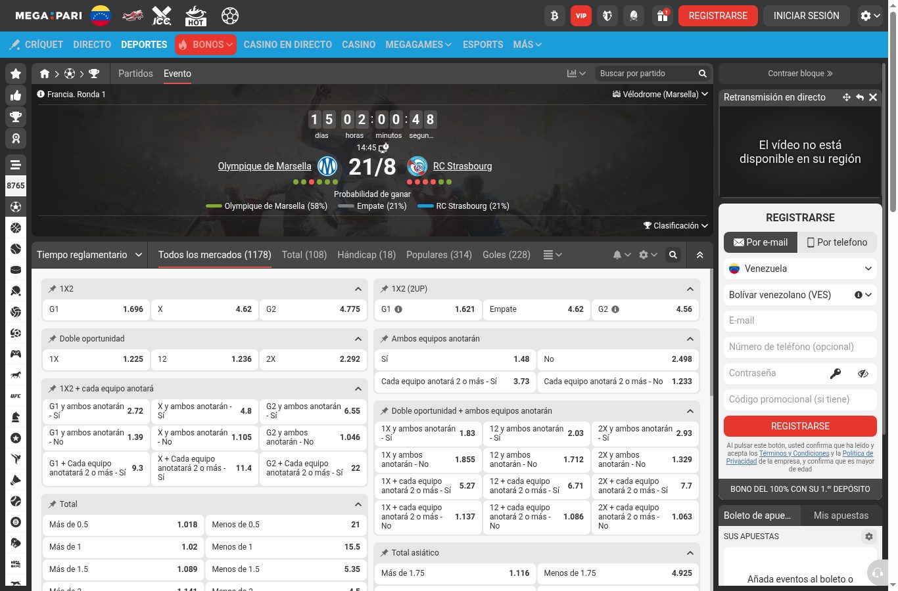
Task: Open Términos y Condiciones link
Action: tap(794, 453)
